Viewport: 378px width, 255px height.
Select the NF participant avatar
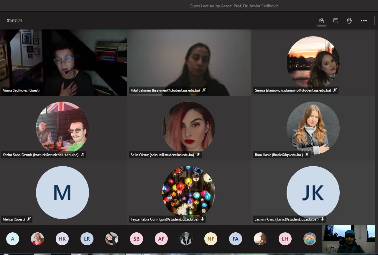point(211,239)
